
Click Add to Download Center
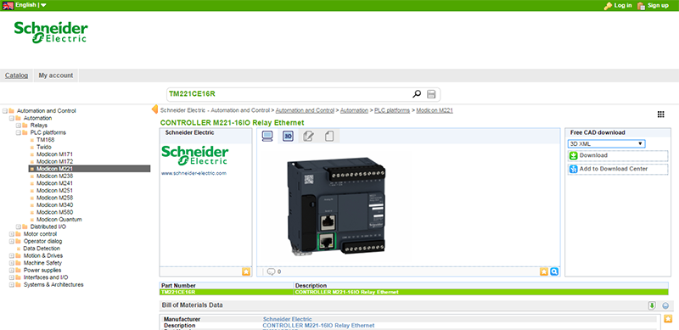pos(618,169)
